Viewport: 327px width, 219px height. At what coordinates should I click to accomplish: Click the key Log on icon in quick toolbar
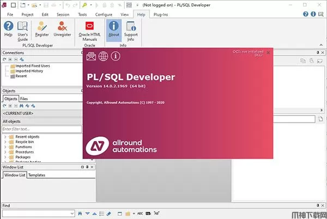pyautogui.click(x=84, y=5)
